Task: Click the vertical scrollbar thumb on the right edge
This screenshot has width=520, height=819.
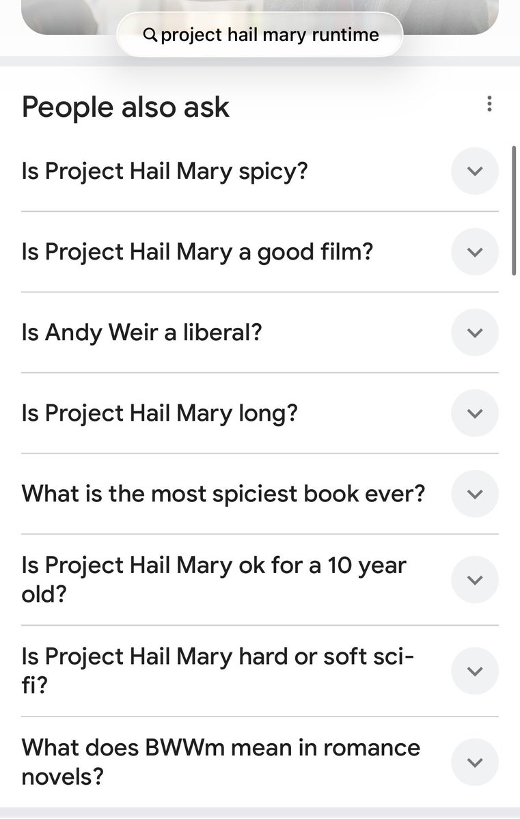Action: tap(515, 210)
